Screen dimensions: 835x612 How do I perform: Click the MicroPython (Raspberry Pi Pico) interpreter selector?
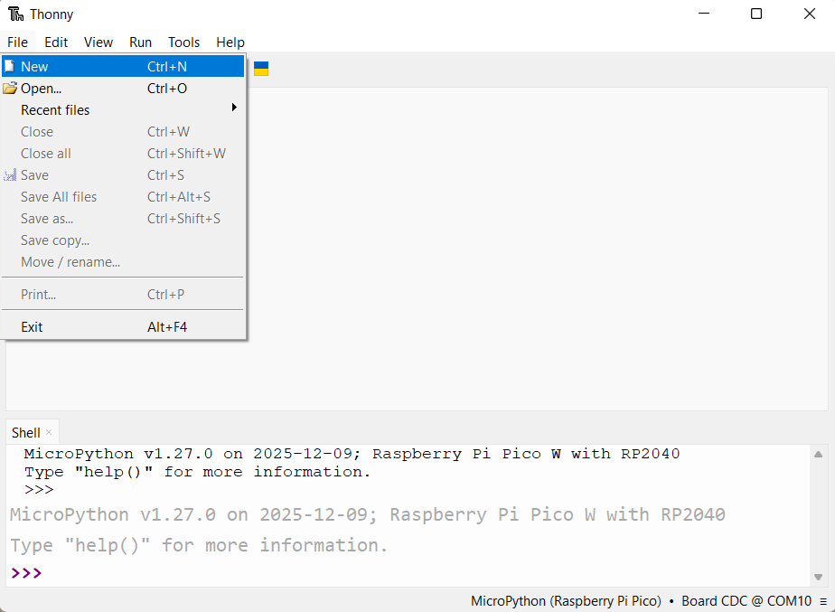click(x=566, y=601)
